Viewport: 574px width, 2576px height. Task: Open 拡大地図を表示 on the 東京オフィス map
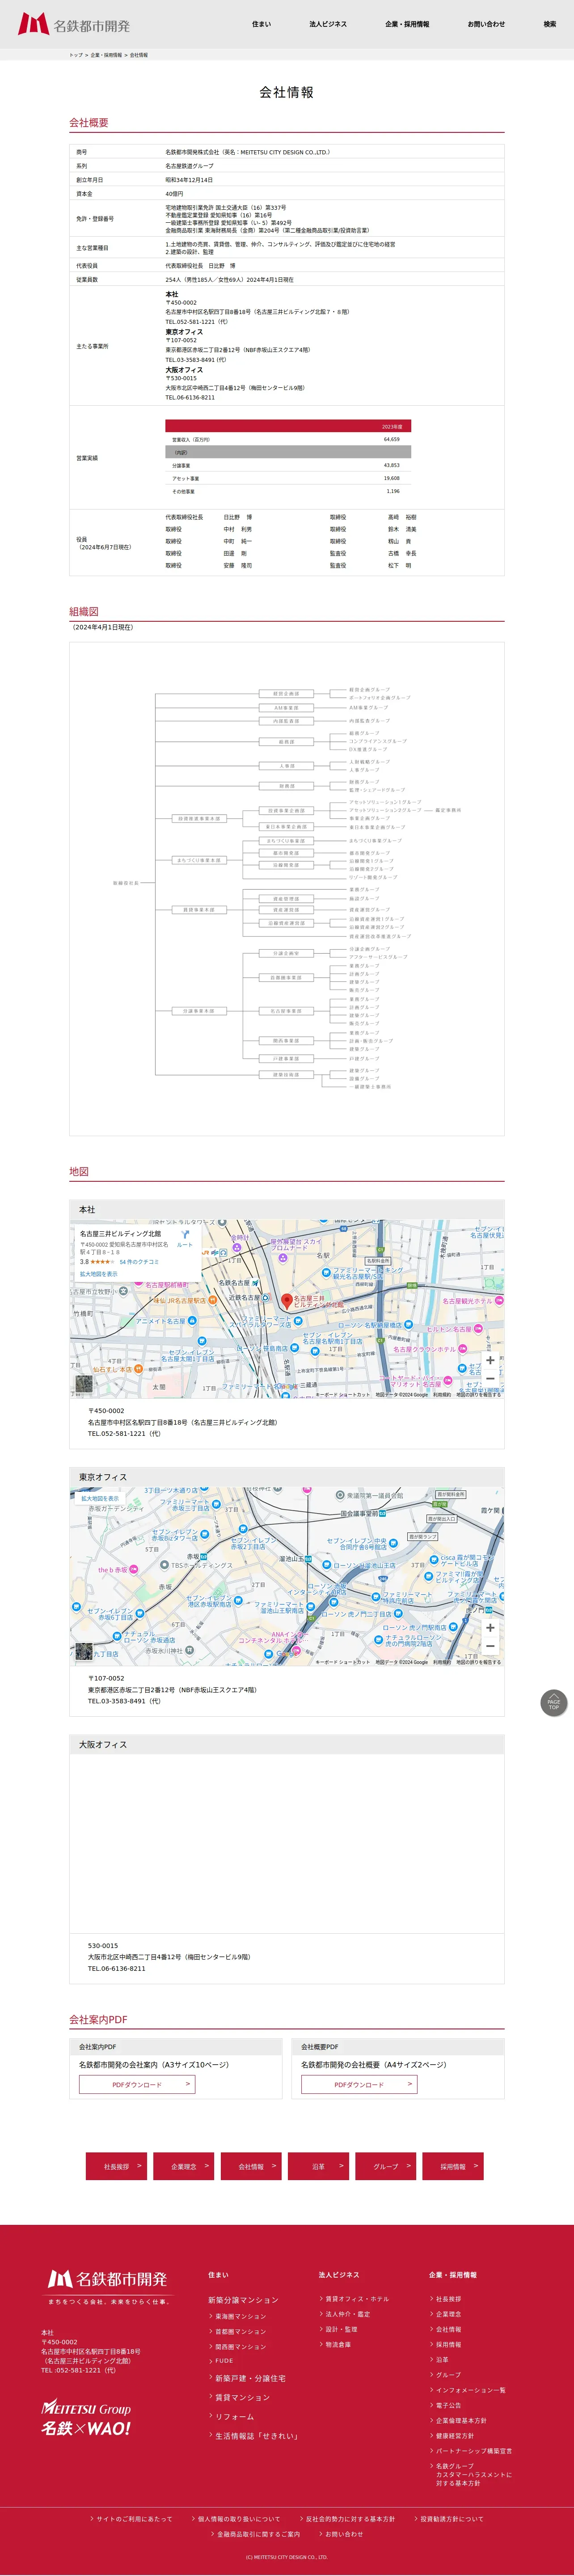[100, 1498]
